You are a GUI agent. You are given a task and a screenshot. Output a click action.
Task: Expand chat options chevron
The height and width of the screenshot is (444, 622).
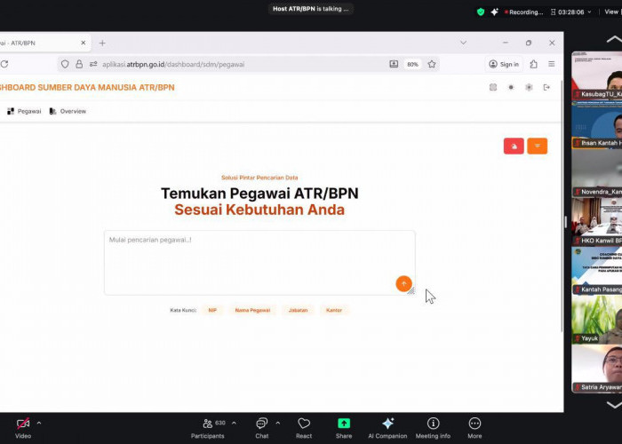(277, 424)
